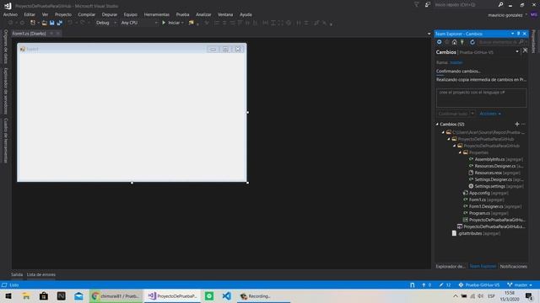This screenshot has height=303, width=540.
Task: Open Visual Studio Code from taskbar
Action: point(227,296)
